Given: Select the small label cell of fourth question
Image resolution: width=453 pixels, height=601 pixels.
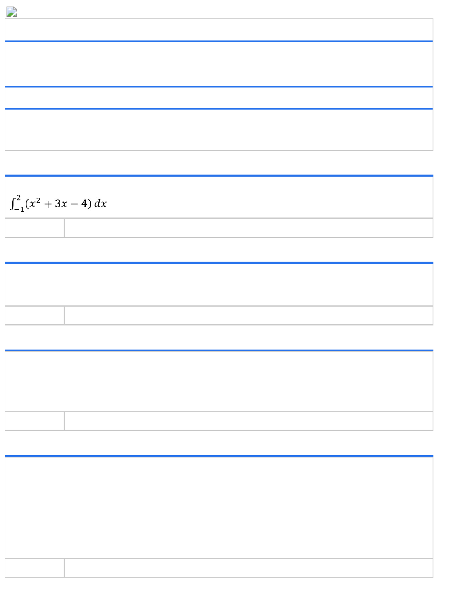Looking at the screenshot, I should point(35,568).
